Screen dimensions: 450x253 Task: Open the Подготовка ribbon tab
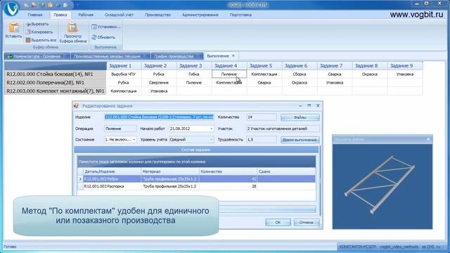coord(240,15)
